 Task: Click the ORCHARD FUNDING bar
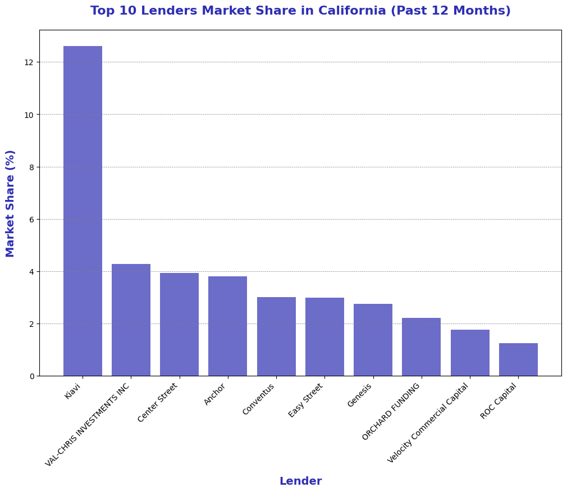point(421,347)
